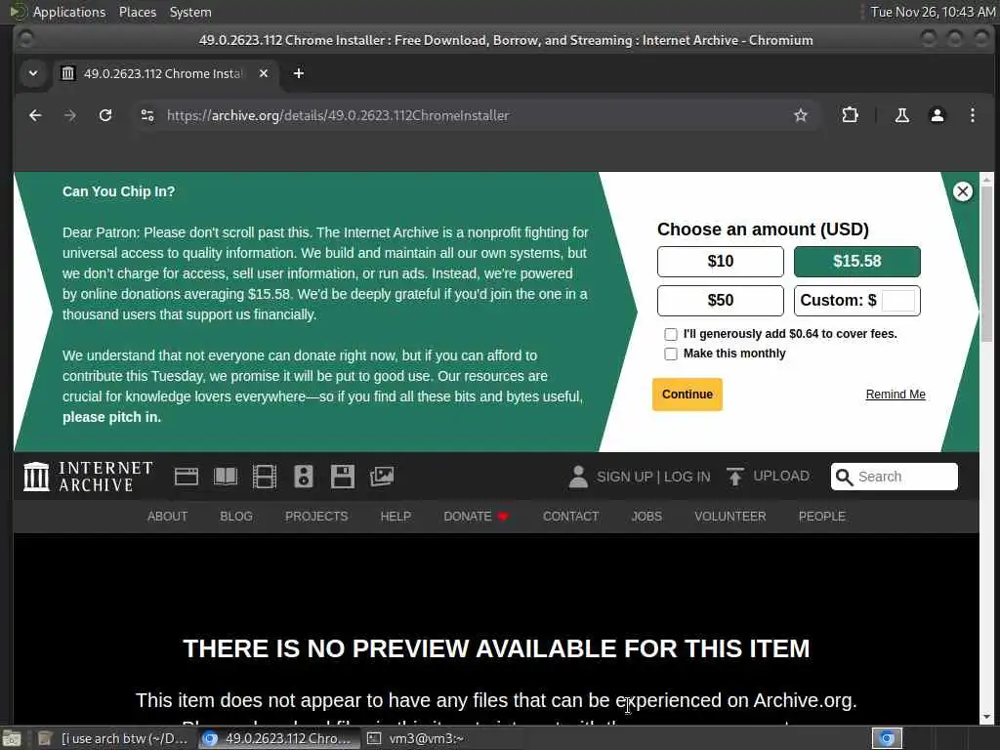Viewport: 1000px width, 750px height.
Task: Click the Chromium taskbar entry
Action: (277, 738)
